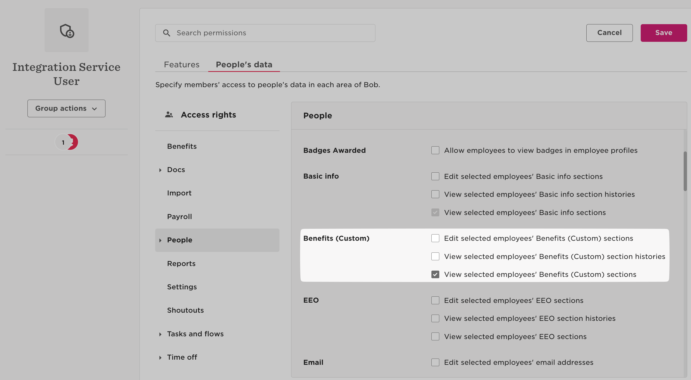Expand the Docs tree arrow
This screenshot has height=380, width=691.
(160, 170)
